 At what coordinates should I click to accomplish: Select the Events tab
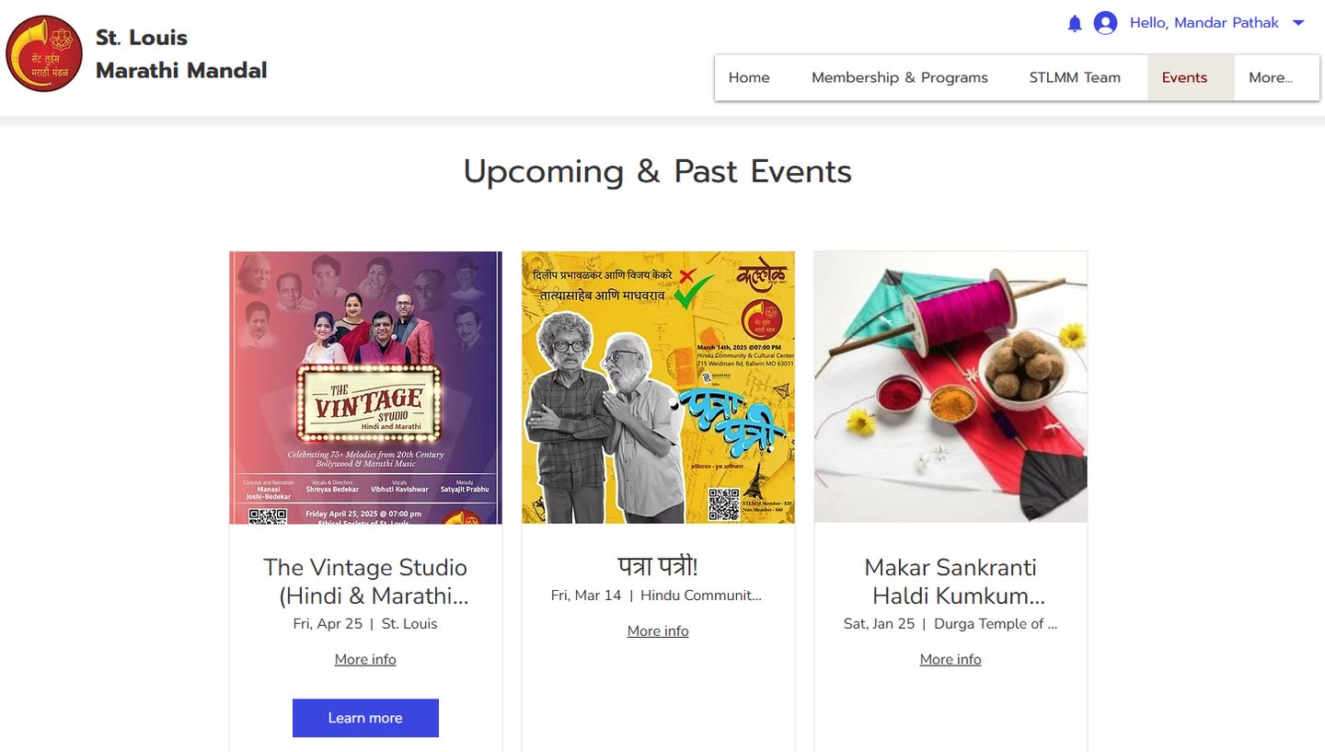click(1184, 77)
